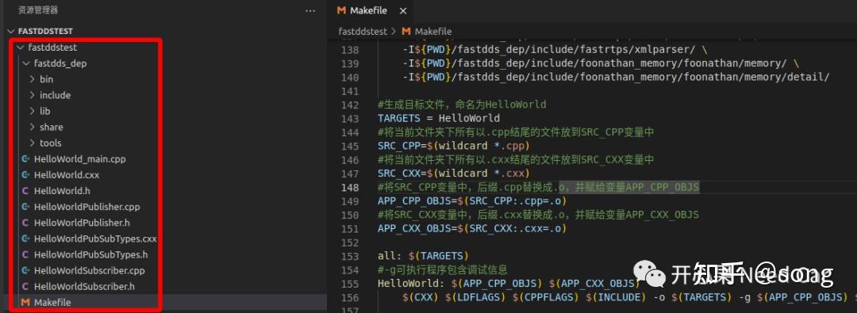Open HelloWorld_main.cpp file

tap(80, 159)
